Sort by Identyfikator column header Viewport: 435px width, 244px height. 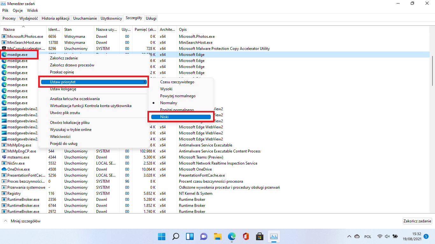click(54, 30)
